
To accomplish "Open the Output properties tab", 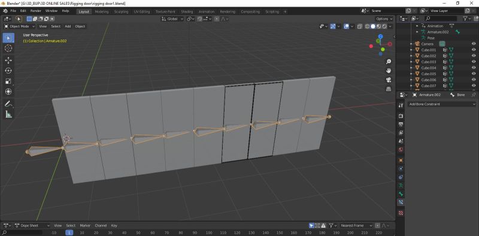I will (x=401, y=125).
